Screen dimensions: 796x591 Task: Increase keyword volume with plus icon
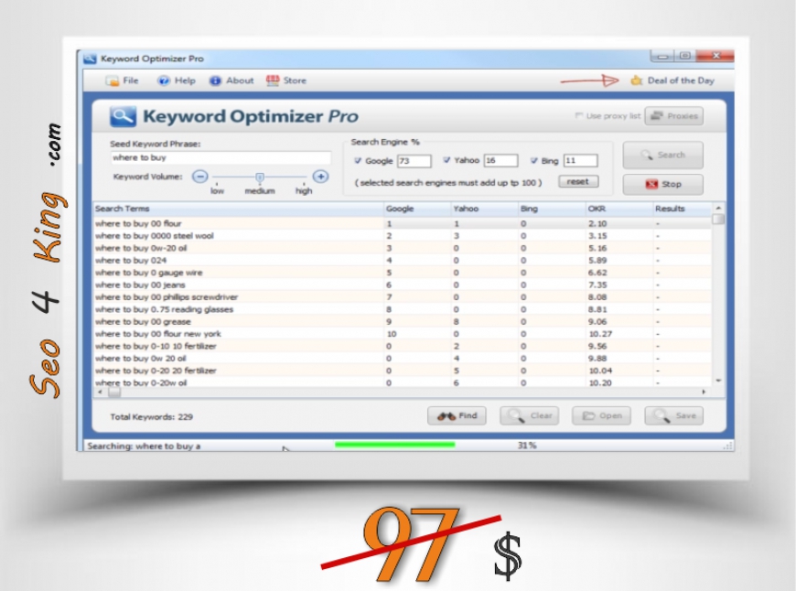coord(320,177)
